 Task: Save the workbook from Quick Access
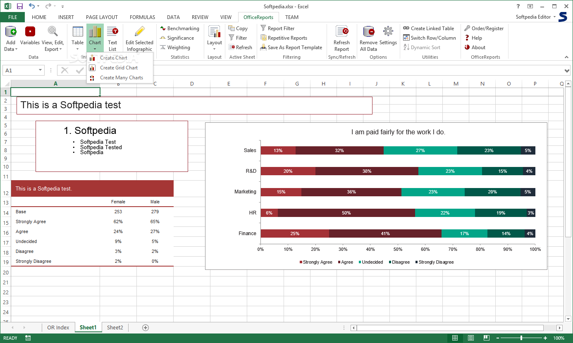click(x=20, y=6)
